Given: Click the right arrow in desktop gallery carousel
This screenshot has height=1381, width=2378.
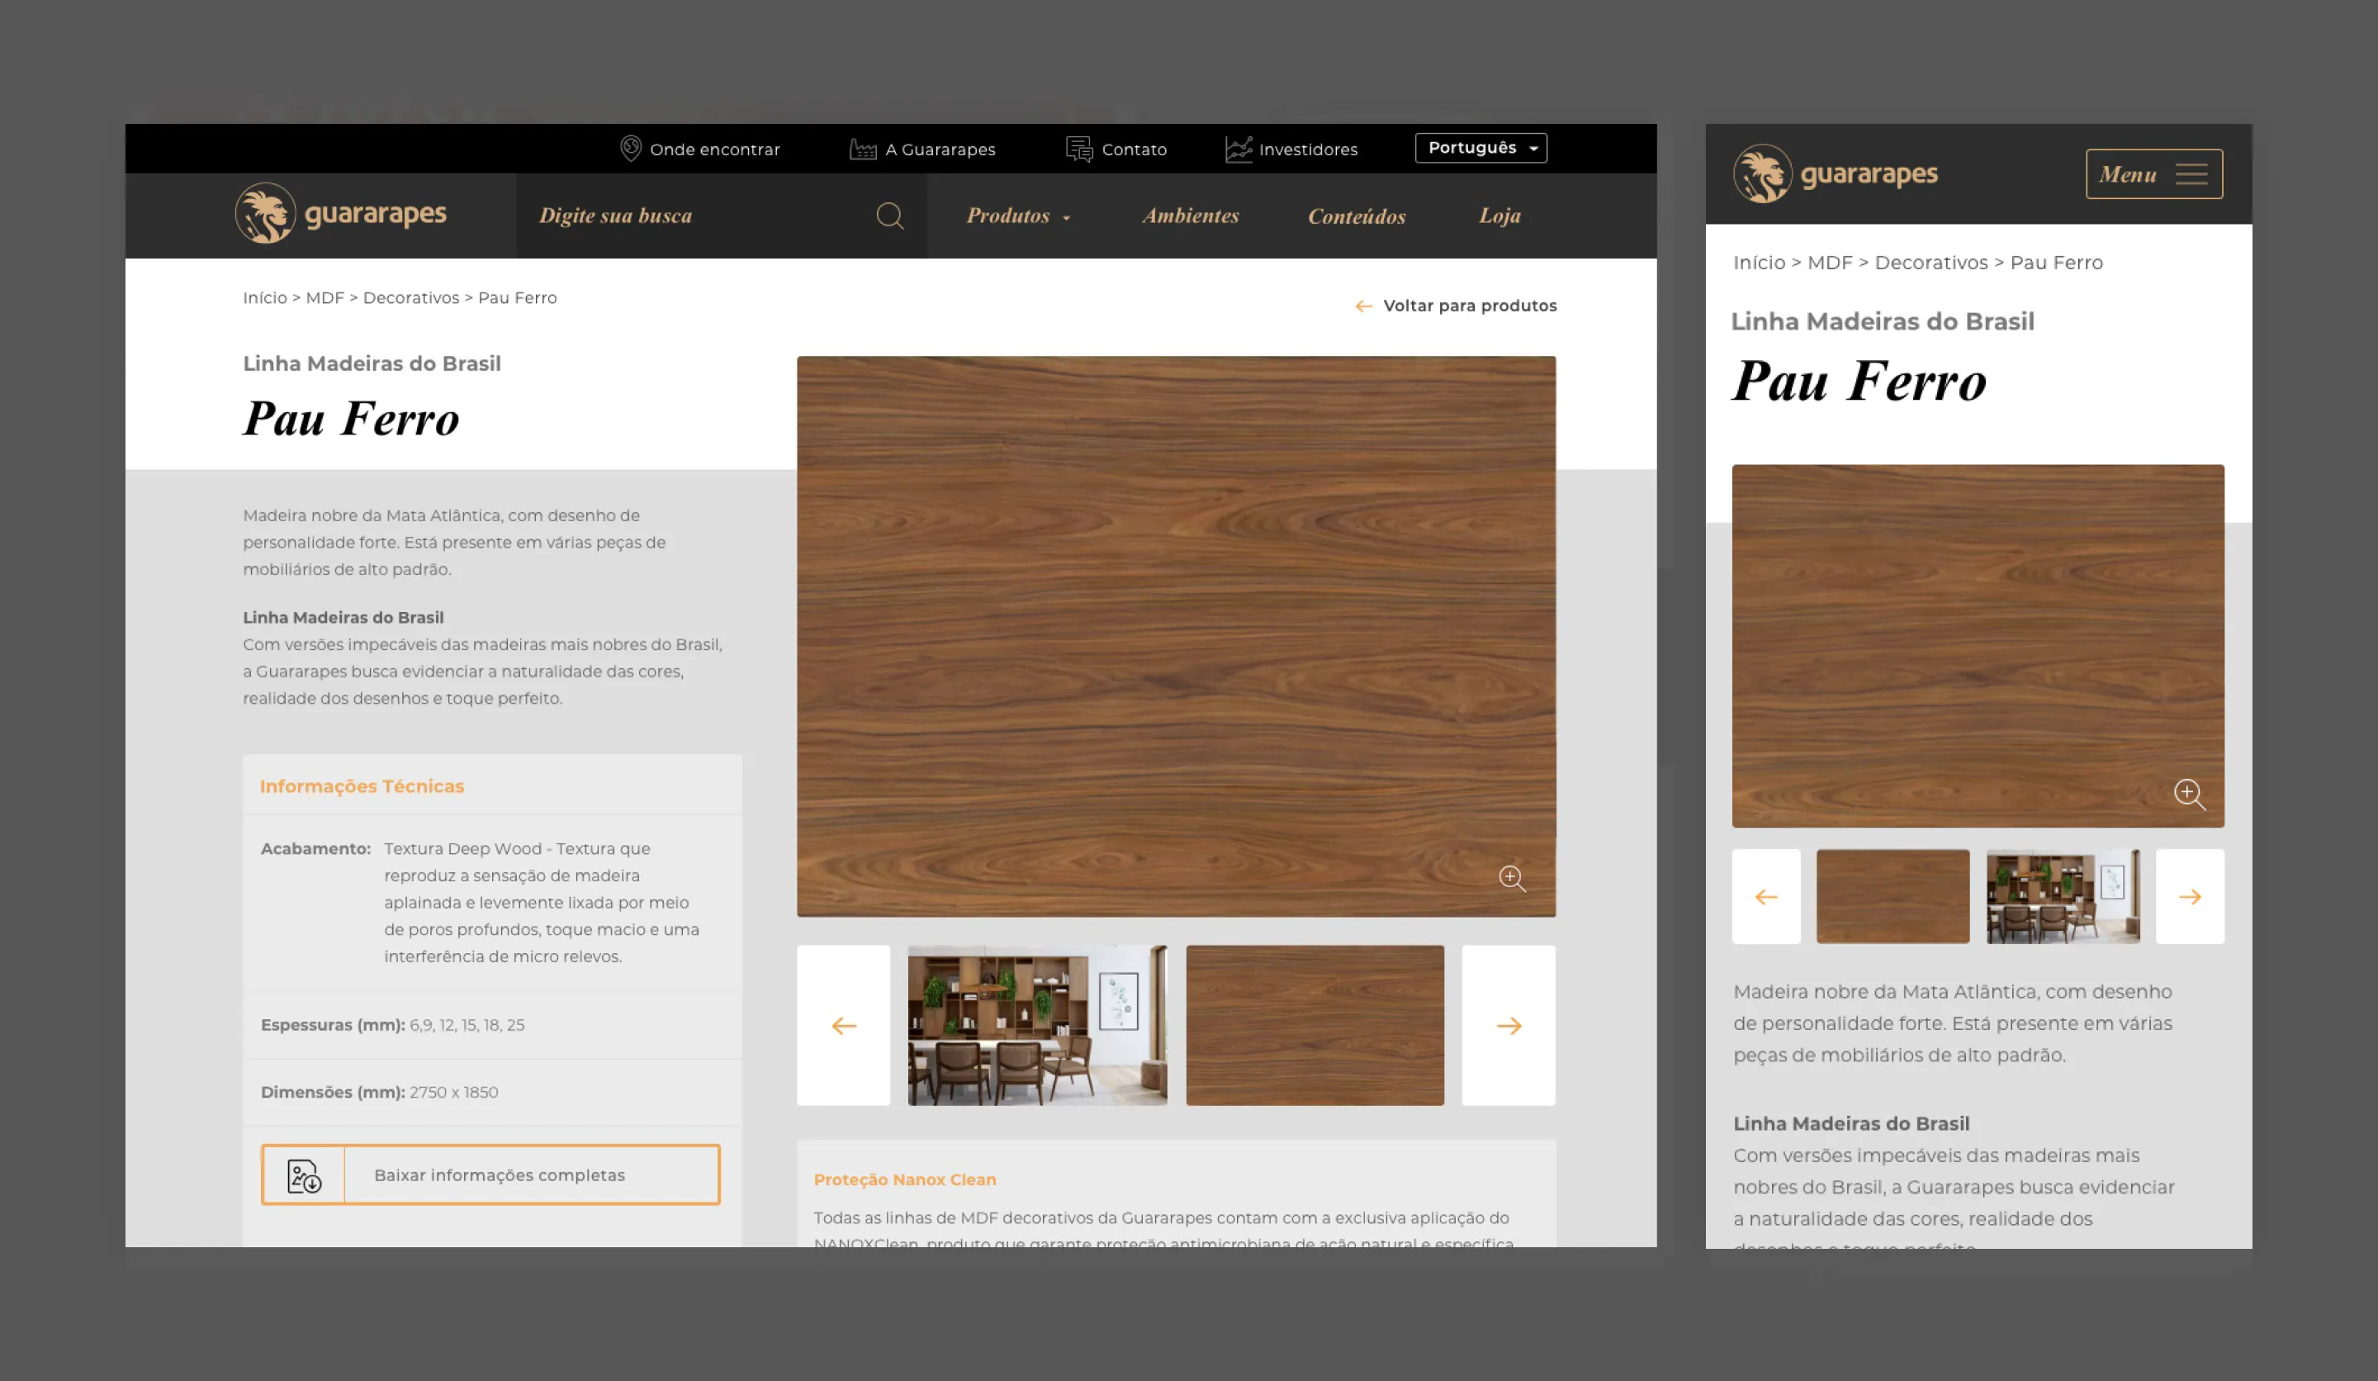Looking at the screenshot, I should point(1508,1026).
